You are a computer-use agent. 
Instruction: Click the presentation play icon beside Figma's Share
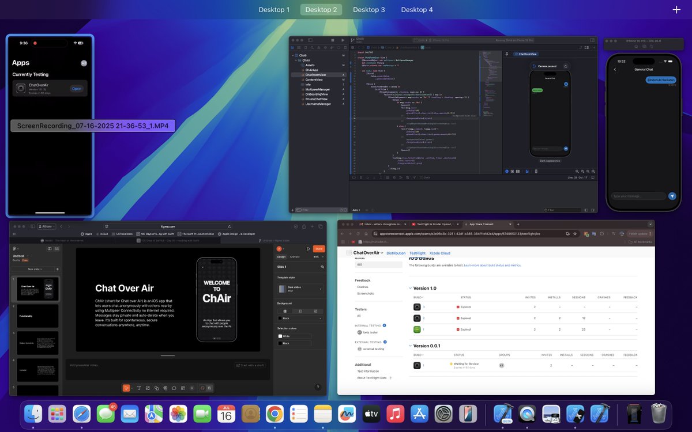(309, 249)
